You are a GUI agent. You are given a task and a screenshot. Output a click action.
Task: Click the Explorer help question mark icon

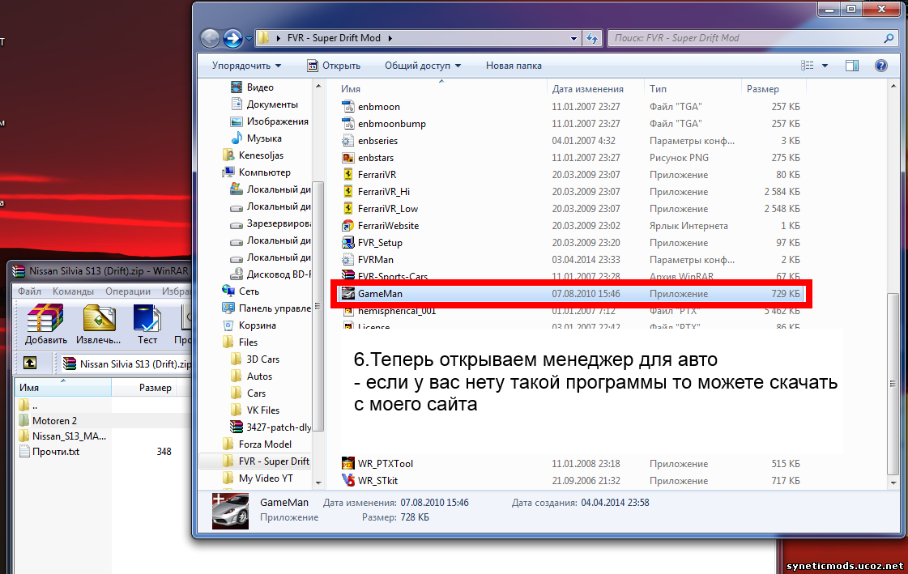point(880,66)
